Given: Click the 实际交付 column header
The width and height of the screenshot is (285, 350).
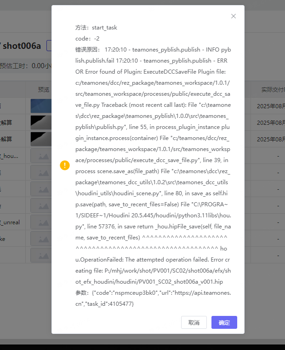Looking at the screenshot, I should pyautogui.click(x=273, y=90).
